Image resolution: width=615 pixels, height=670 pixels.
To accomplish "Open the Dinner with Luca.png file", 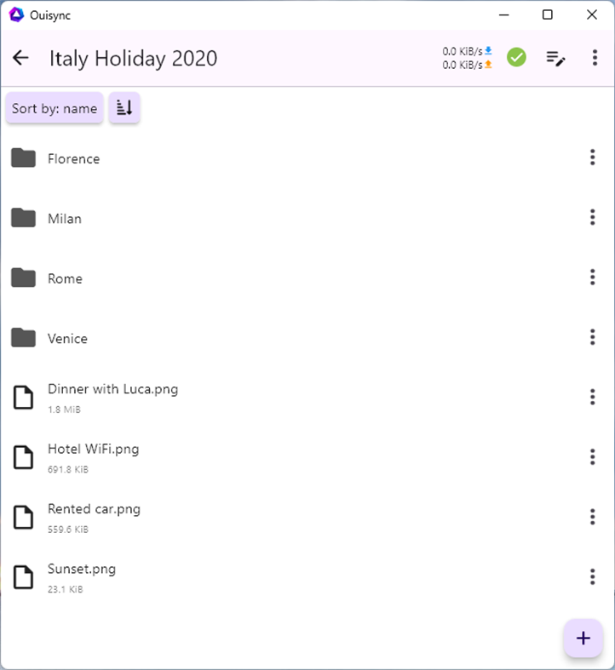I will click(112, 389).
